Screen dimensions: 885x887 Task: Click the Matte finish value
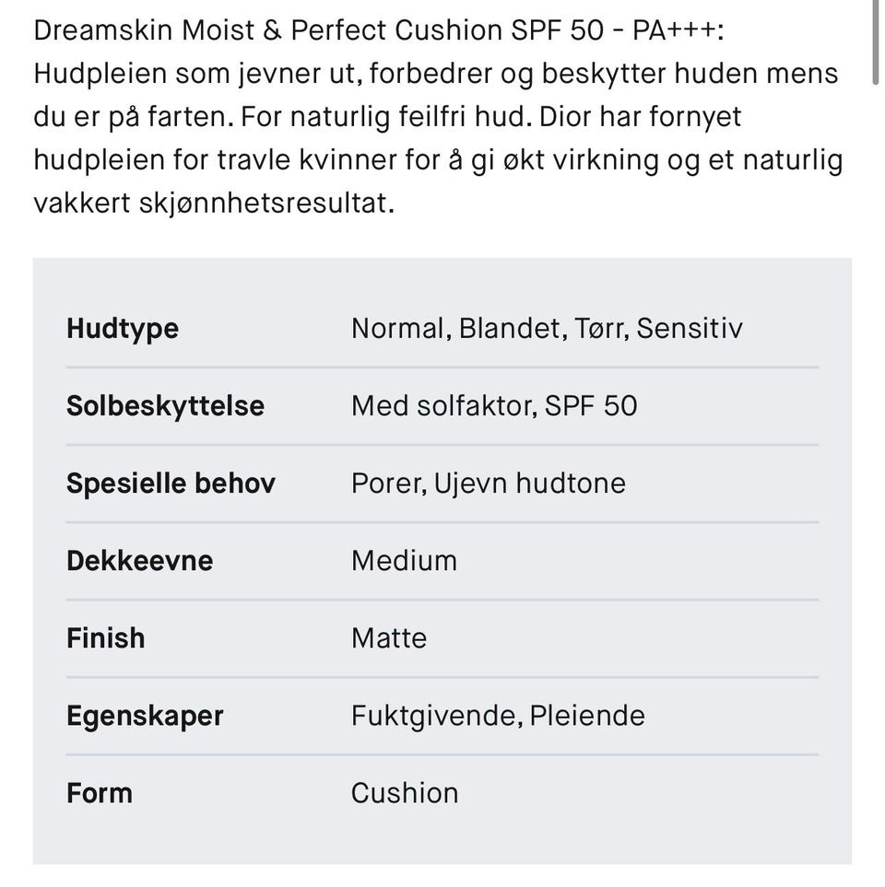[388, 638]
